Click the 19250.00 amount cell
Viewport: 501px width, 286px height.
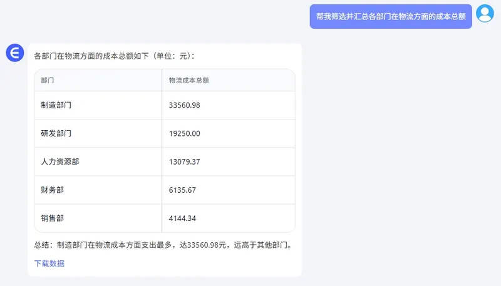point(184,133)
